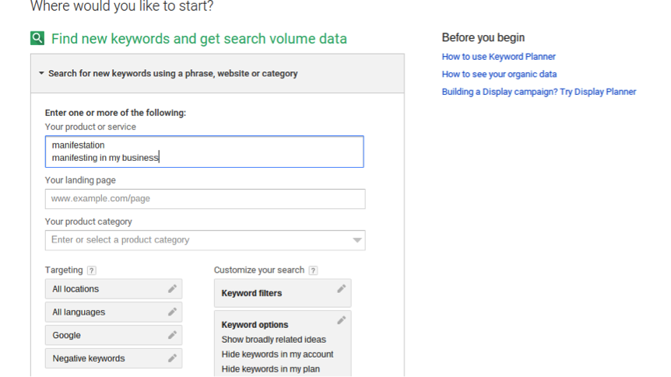Focus the product or service text box
This screenshot has width=671, height=377.
point(204,152)
